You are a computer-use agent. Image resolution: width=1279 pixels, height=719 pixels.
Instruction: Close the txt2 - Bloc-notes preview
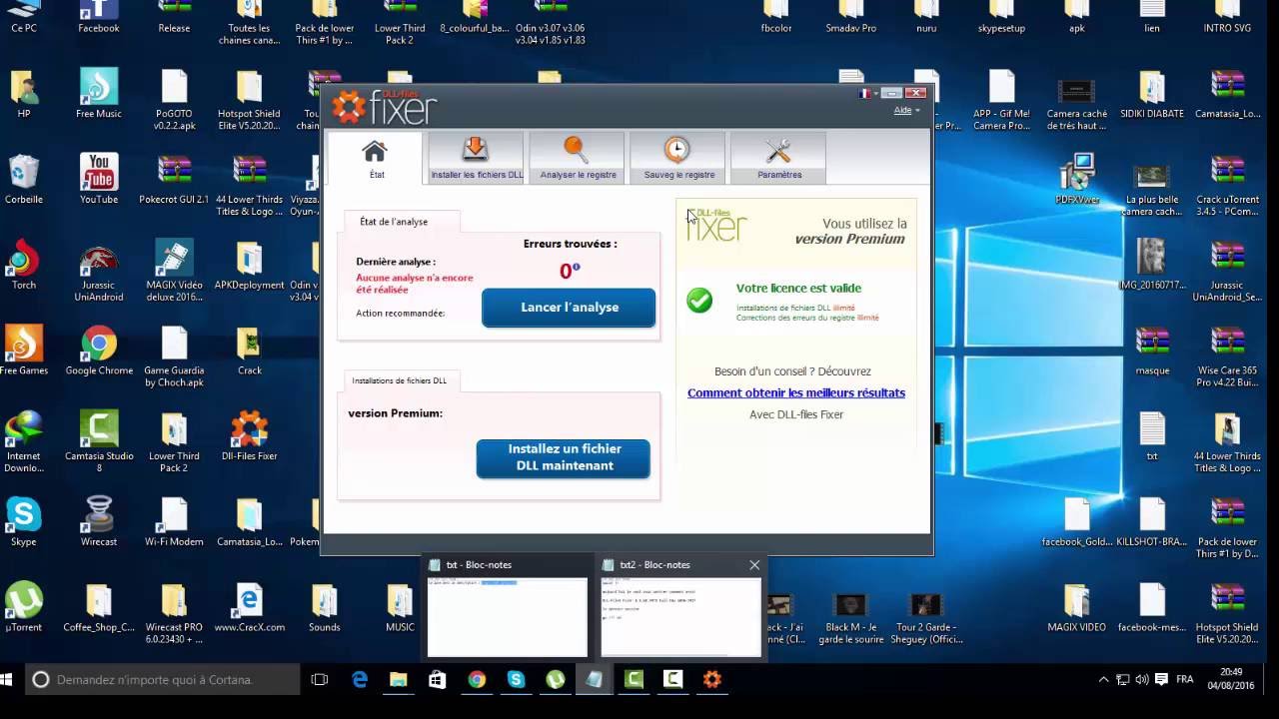(754, 565)
